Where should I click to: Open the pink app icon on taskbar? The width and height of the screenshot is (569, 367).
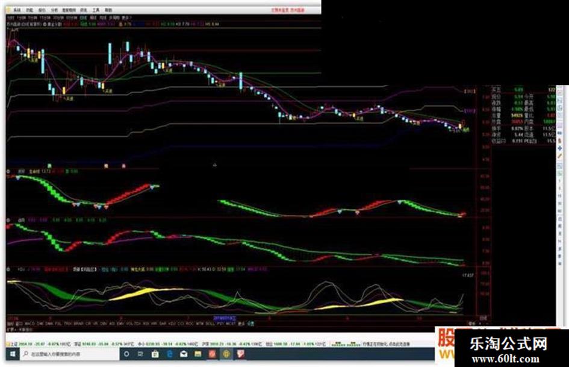(240, 354)
